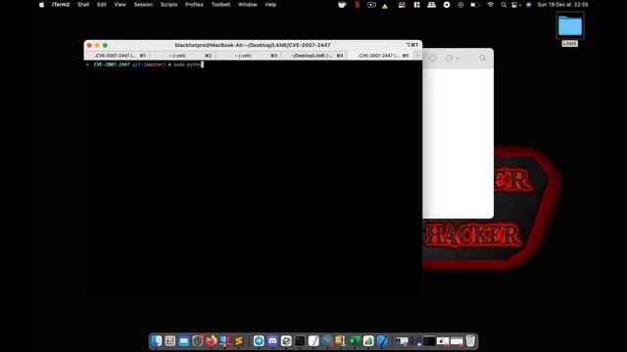This screenshot has width=627, height=352.
Task: Click the yellow warning triangle menu bar icon
Action: tap(385, 6)
